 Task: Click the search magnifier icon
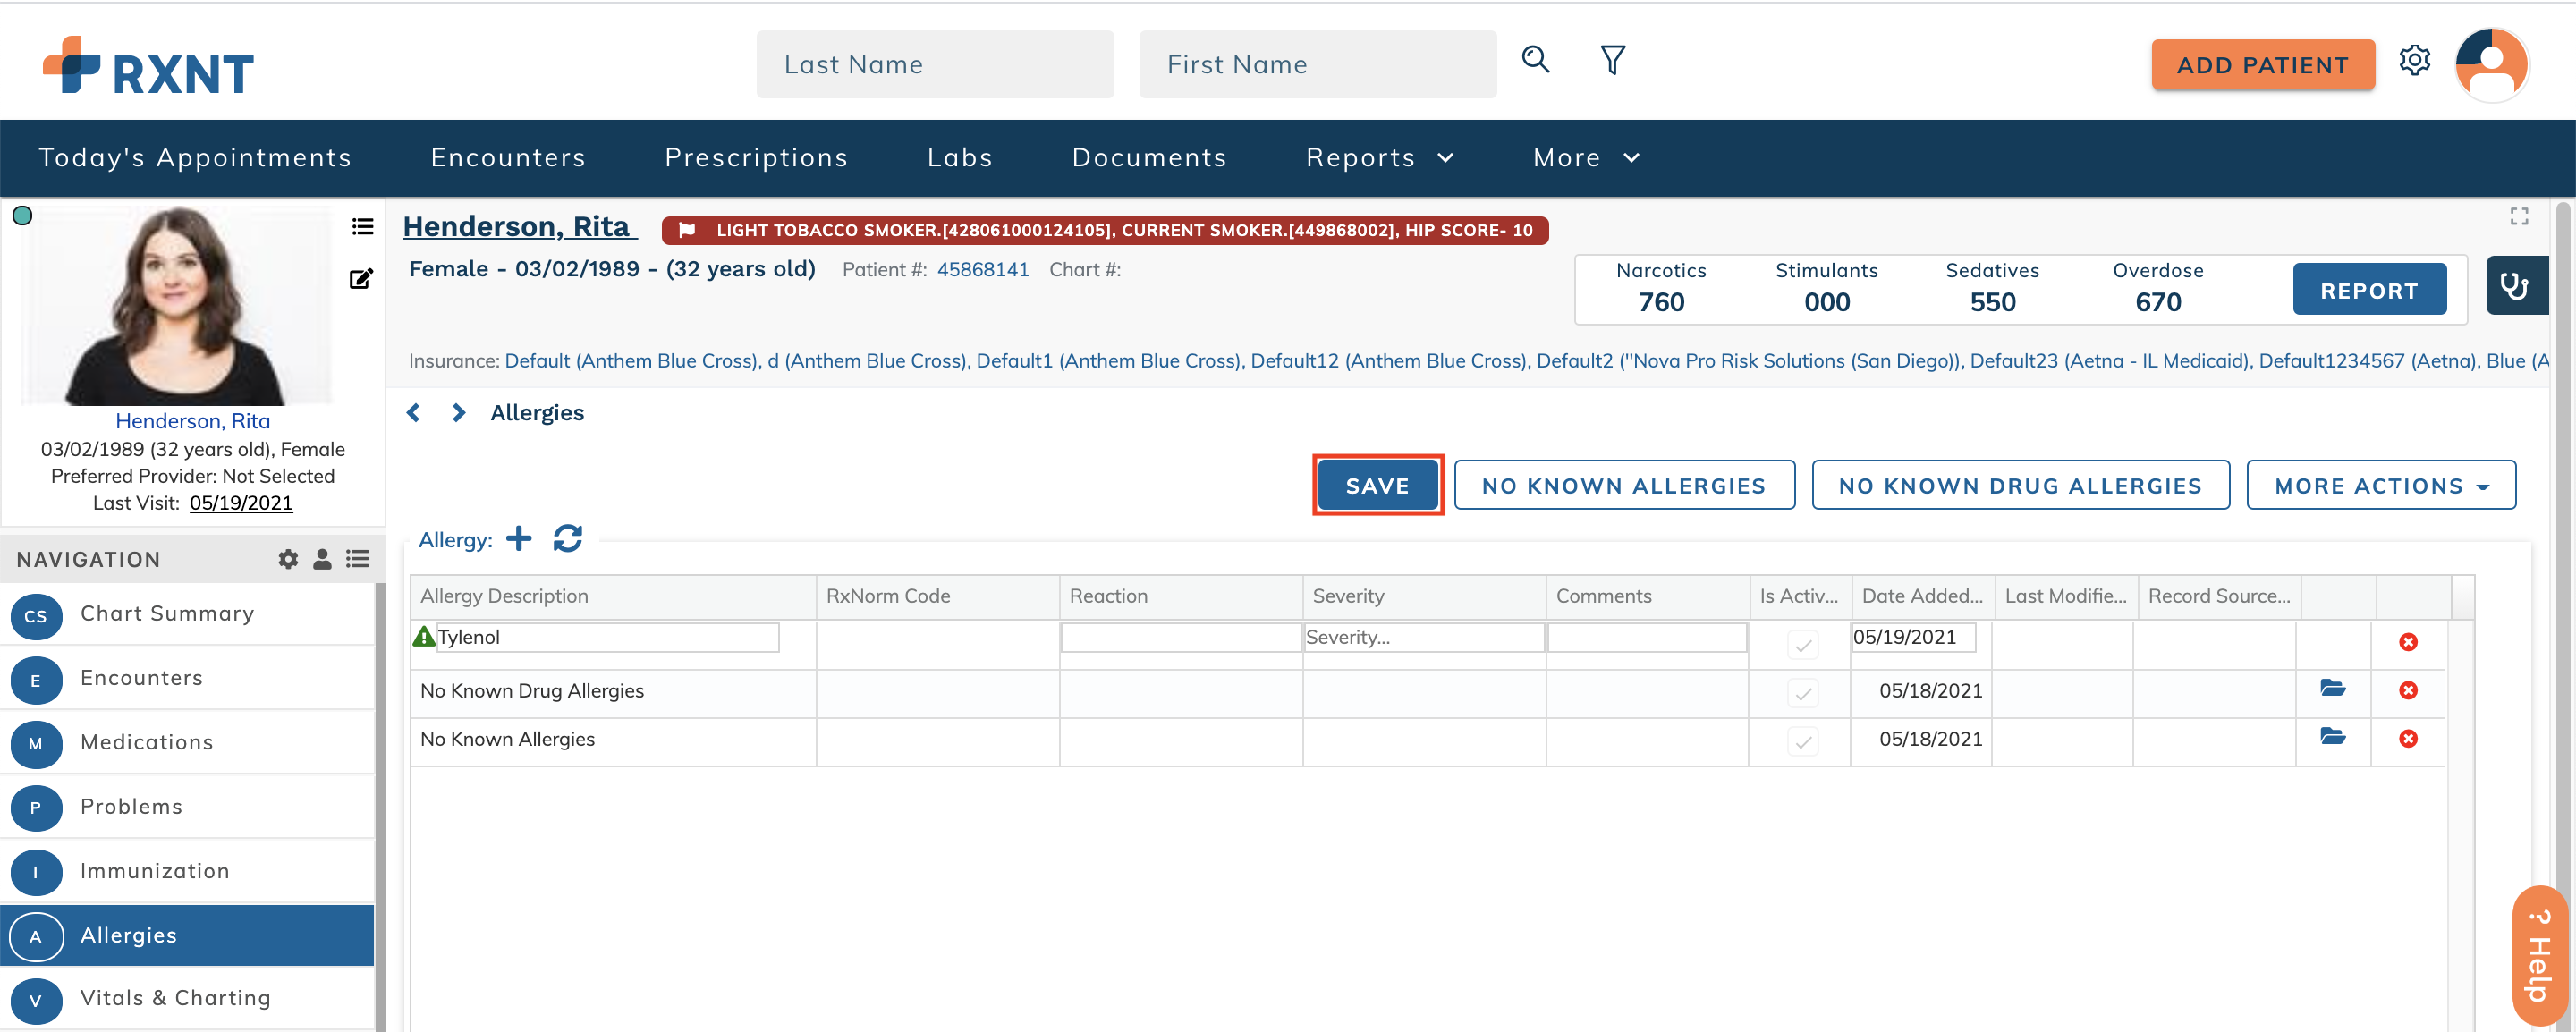tap(1535, 60)
